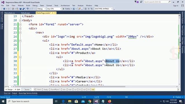
Task: Open the Action Center notification icon
Action: point(180,101)
